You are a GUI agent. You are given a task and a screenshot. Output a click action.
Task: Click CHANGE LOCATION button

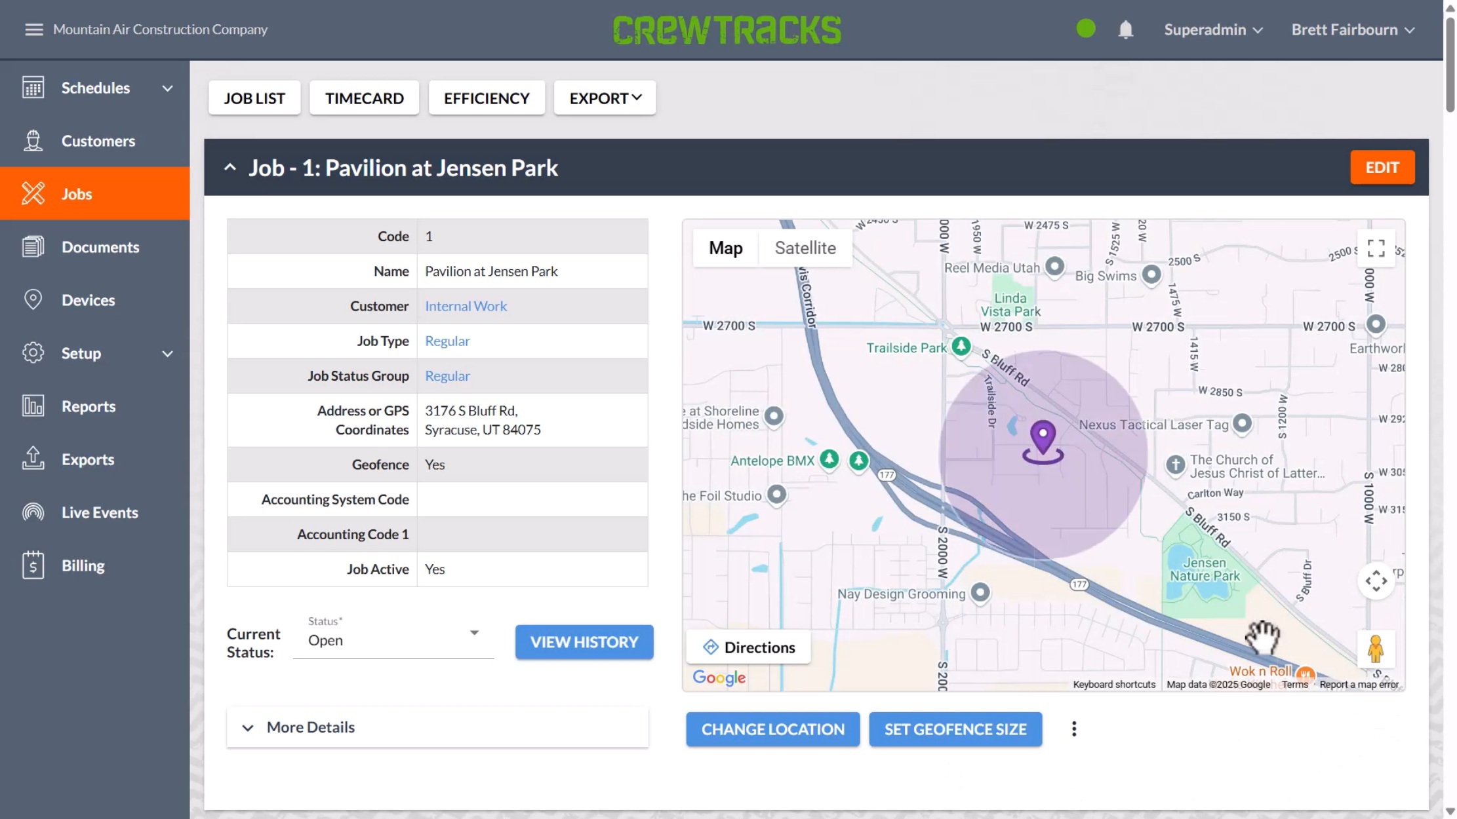(773, 729)
